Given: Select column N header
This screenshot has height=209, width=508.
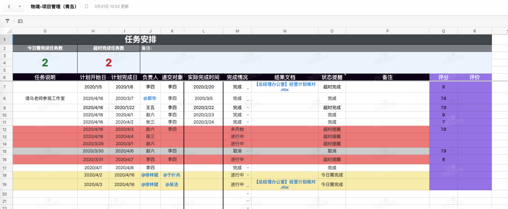Looking at the screenshot, I should 285,31.
